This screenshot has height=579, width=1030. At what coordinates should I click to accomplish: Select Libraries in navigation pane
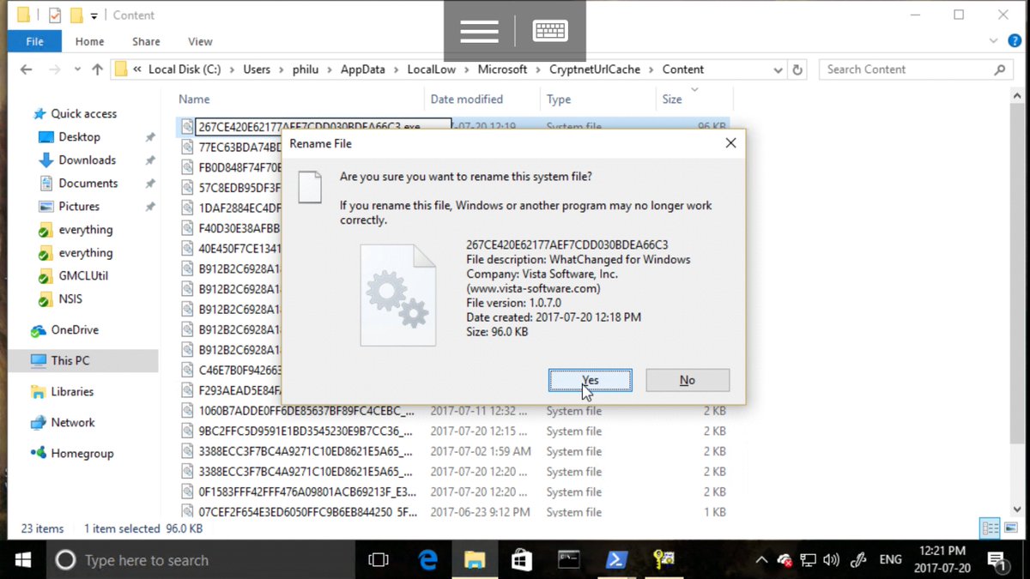click(x=72, y=391)
